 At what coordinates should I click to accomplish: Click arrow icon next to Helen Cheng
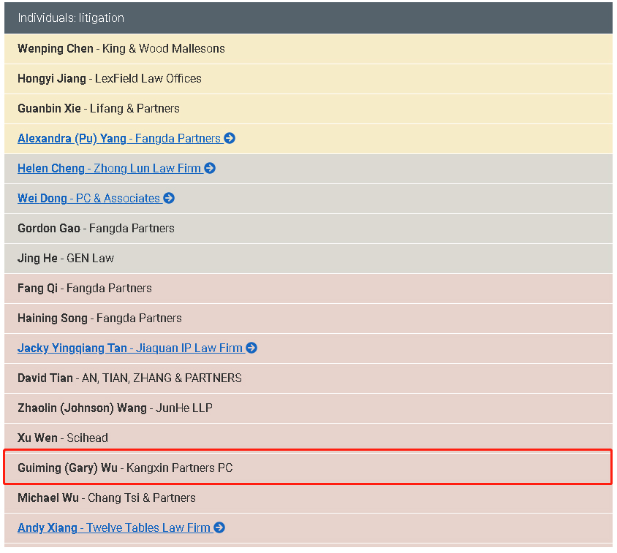click(x=210, y=168)
